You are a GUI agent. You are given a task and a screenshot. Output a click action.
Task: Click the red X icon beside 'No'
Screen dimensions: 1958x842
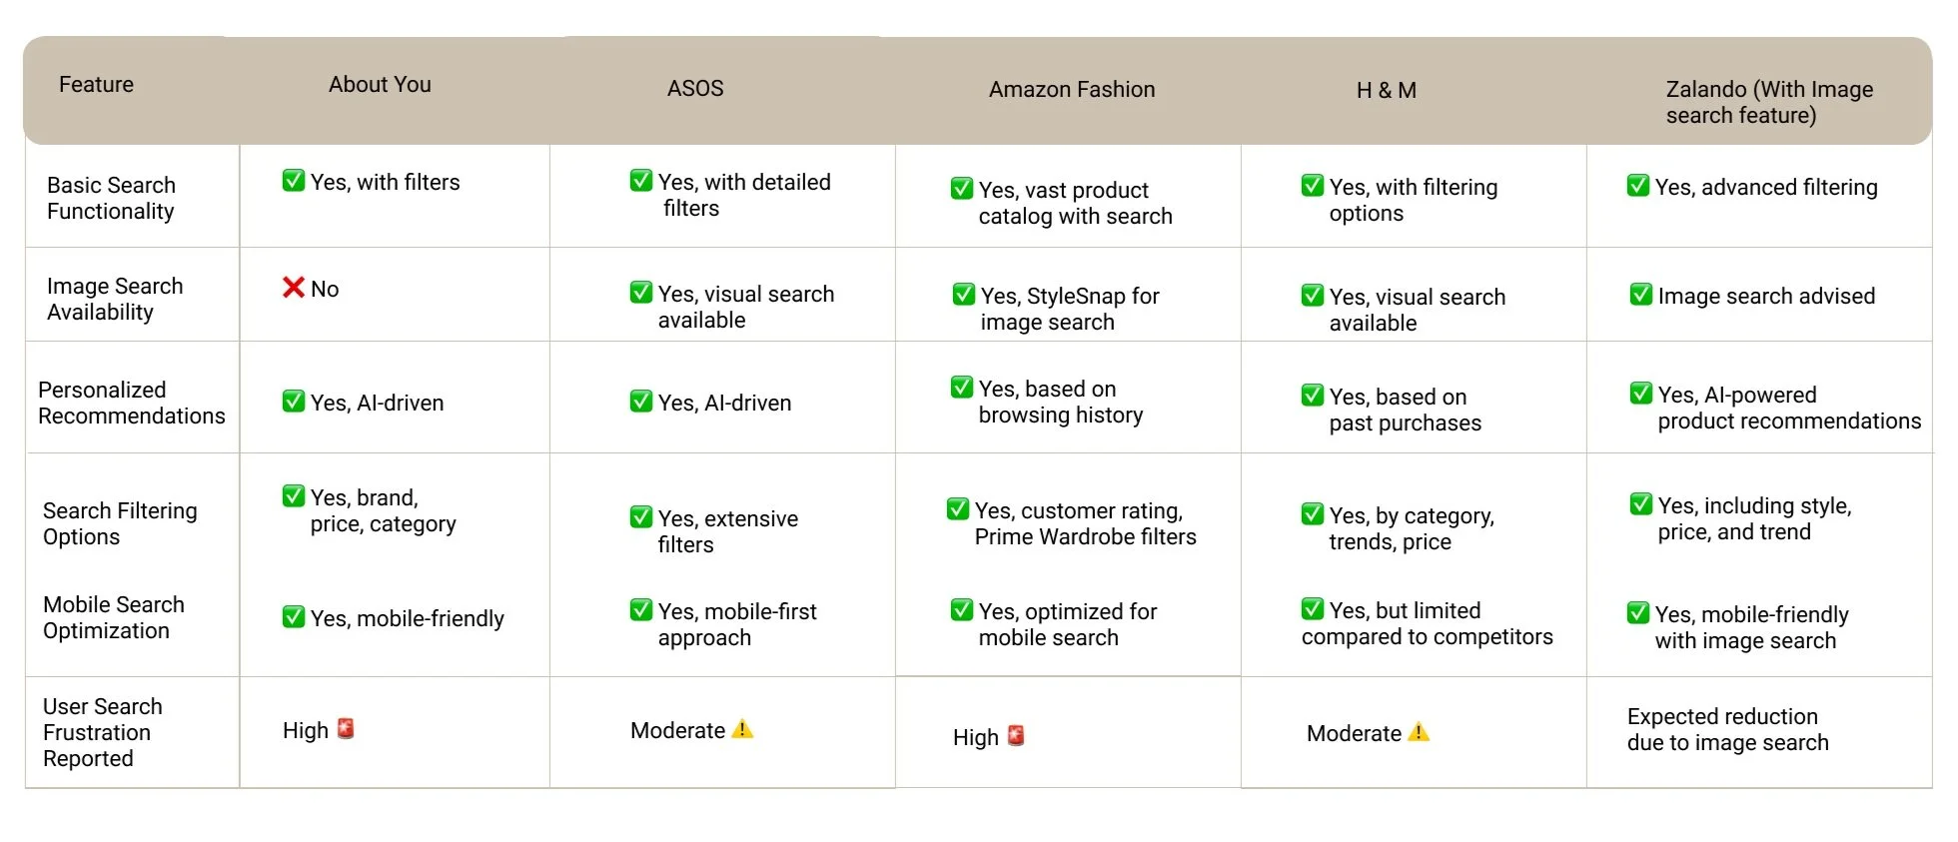293,288
